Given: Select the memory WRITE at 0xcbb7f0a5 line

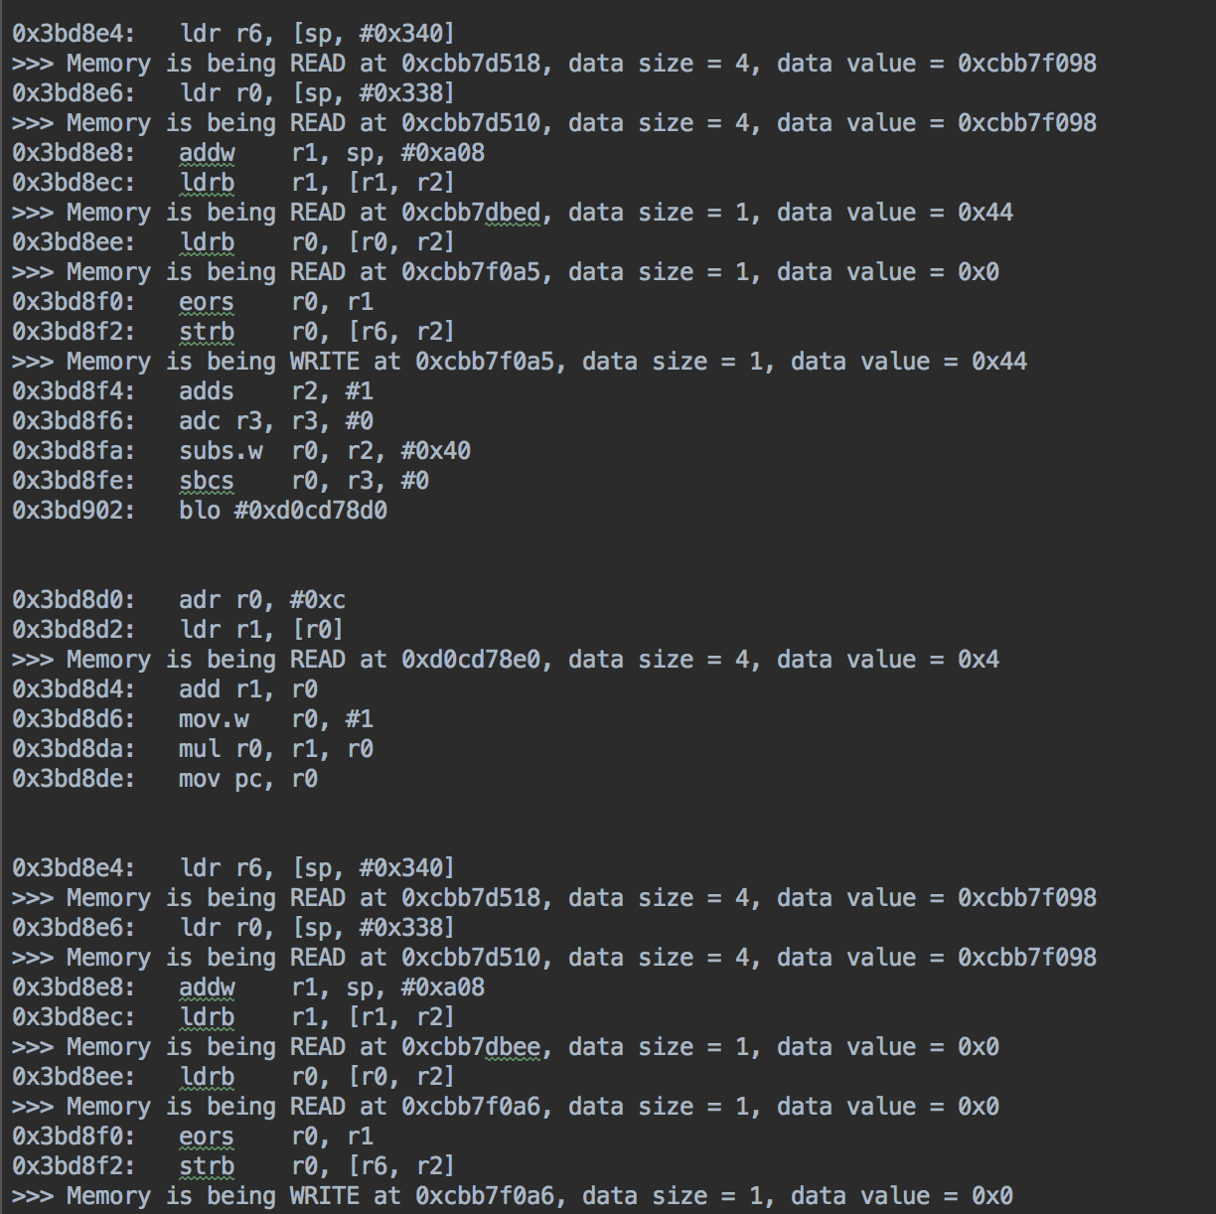Looking at the screenshot, I should click(519, 362).
